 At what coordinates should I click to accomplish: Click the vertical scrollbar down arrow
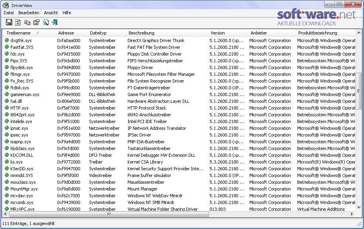[359, 208]
